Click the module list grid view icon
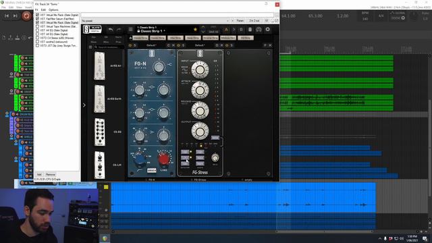The image size is (432, 243). tap(90, 47)
